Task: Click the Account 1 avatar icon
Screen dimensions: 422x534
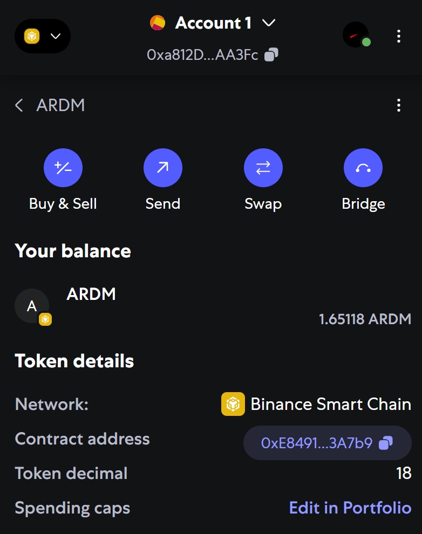Action: point(158,23)
